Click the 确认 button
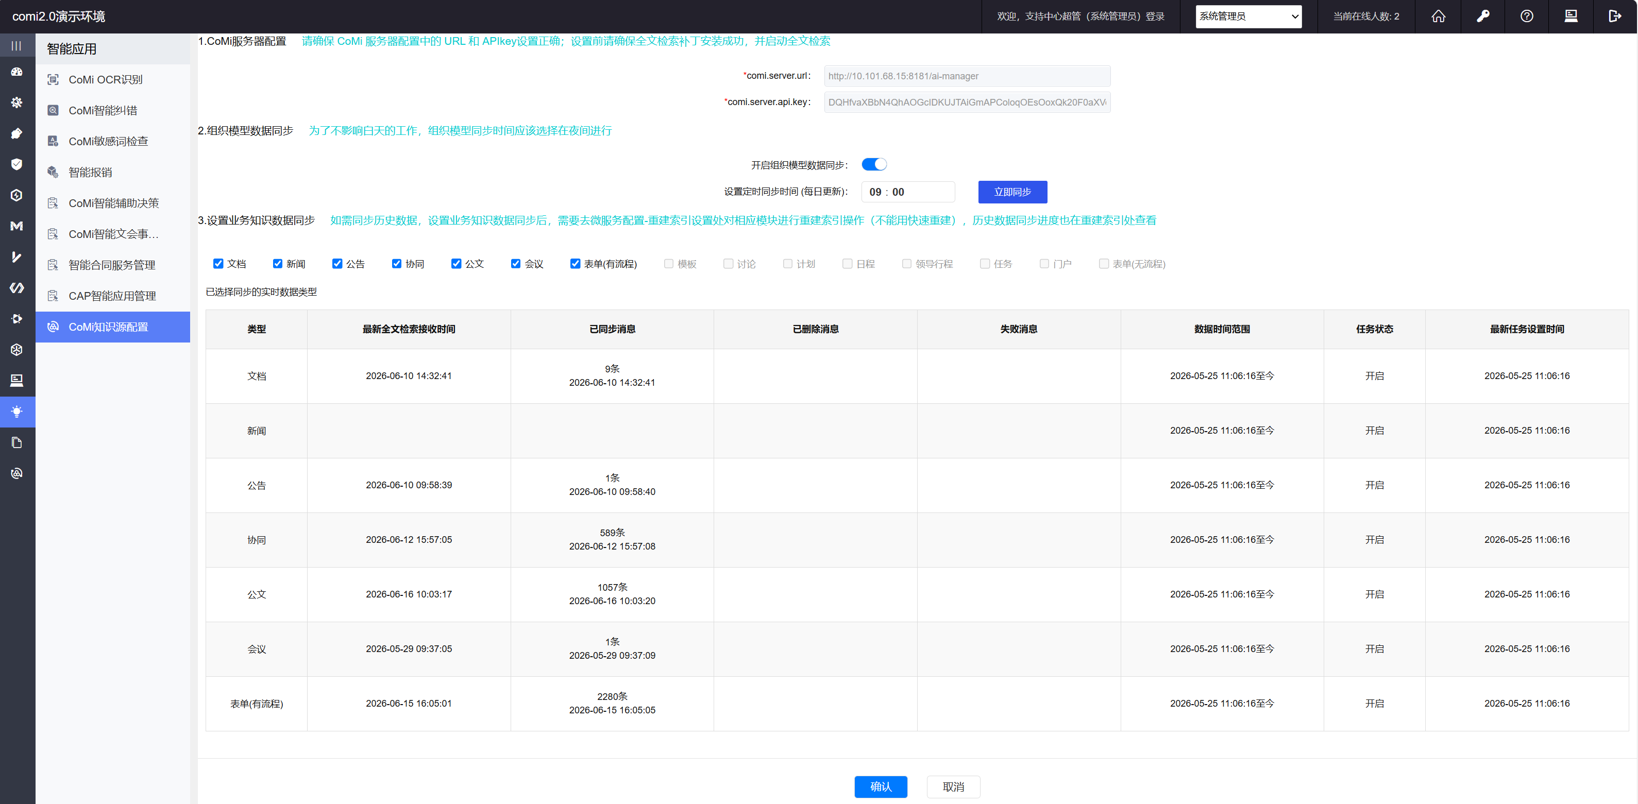This screenshot has width=1638, height=804. click(x=881, y=787)
